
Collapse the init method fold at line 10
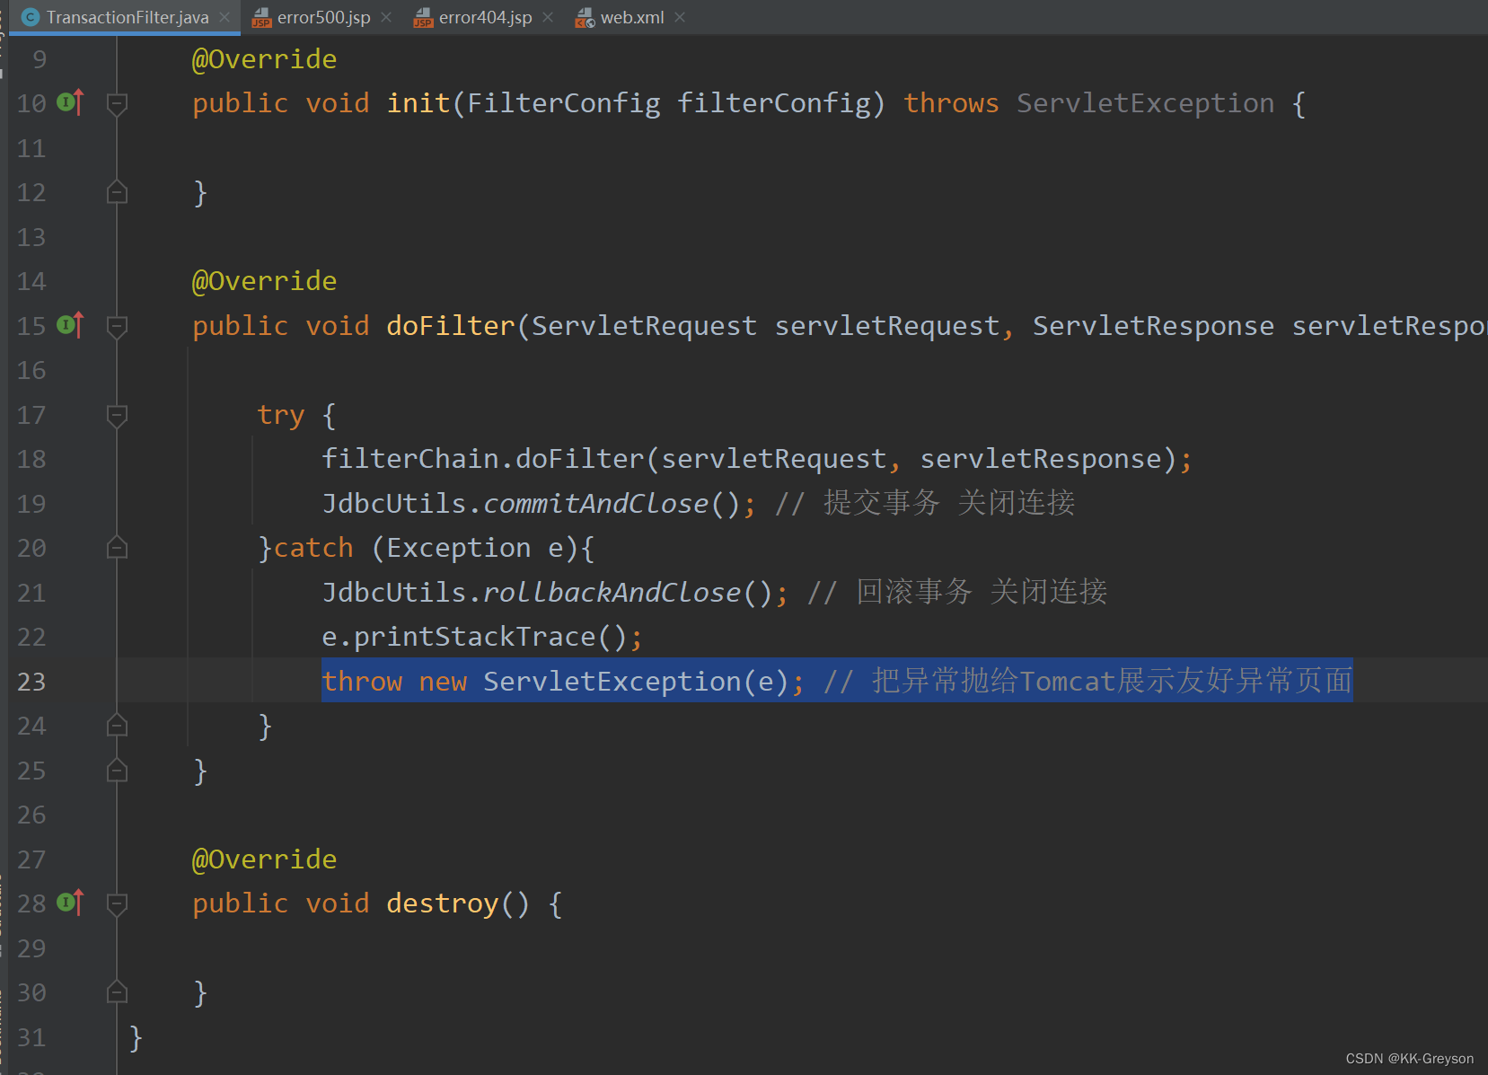click(x=117, y=104)
